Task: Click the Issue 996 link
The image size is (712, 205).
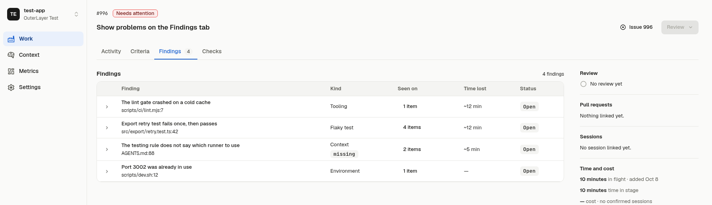Action: (636, 27)
